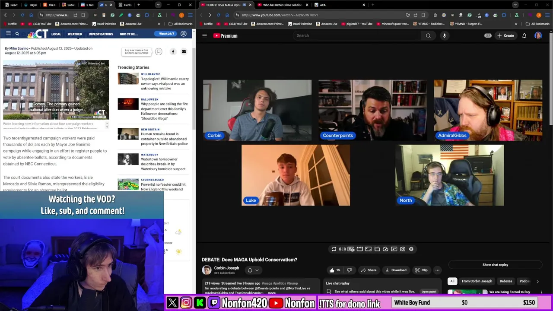The height and width of the screenshot is (311, 553).
Task: Save article with bookmark circle icon
Action: (159, 52)
